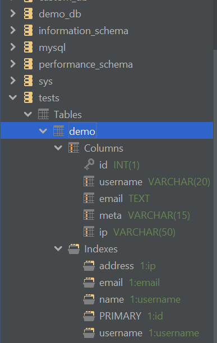Collapse the Tables folder chevron
The height and width of the screenshot is (343, 217).
[28, 114]
